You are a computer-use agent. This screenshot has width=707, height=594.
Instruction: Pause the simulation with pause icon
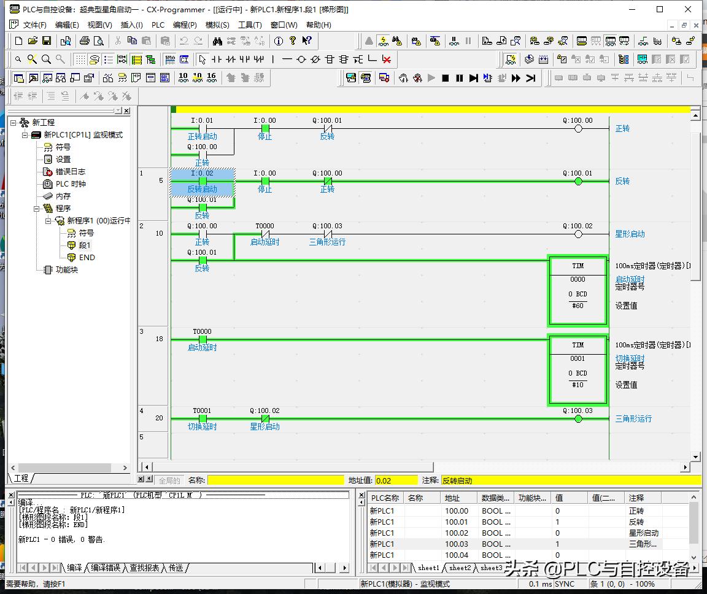[x=459, y=78]
